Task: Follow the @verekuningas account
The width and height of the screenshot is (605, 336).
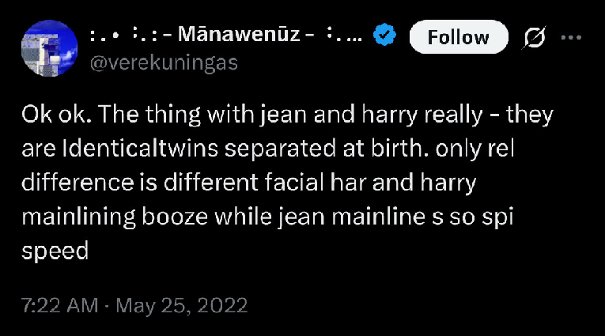Action: tap(458, 36)
